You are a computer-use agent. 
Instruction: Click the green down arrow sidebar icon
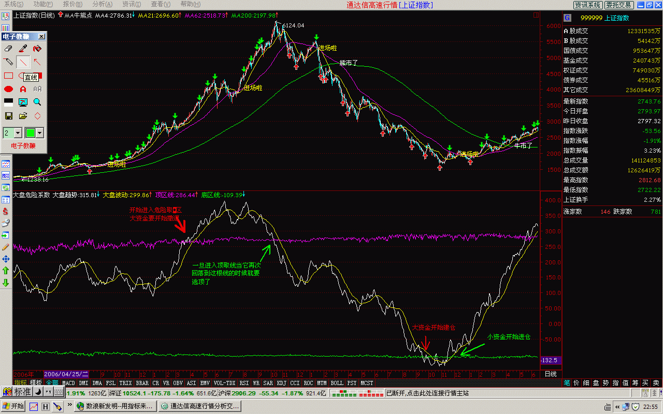pyautogui.click(x=6, y=283)
